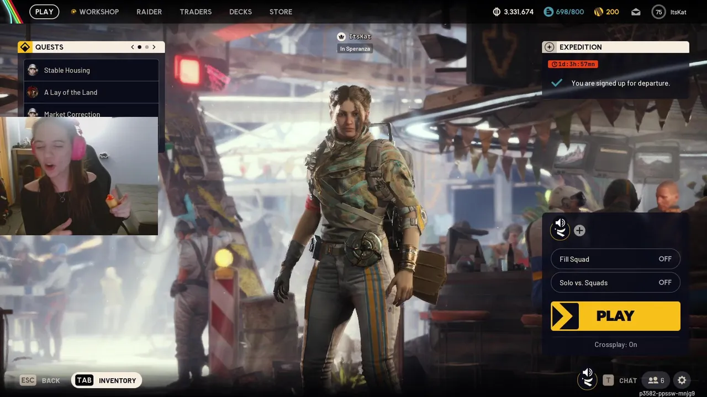Click the Quests panel diamond icon
This screenshot has height=397, width=707.
[x=25, y=47]
